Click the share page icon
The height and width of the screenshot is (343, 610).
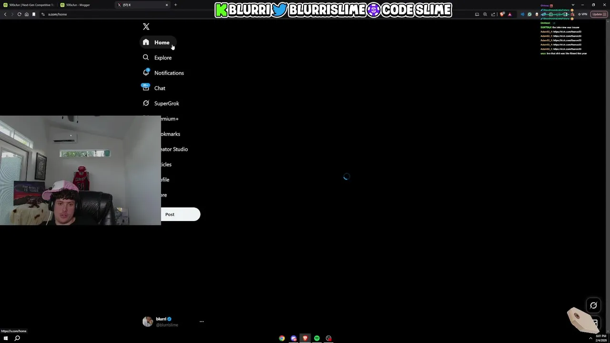click(493, 14)
